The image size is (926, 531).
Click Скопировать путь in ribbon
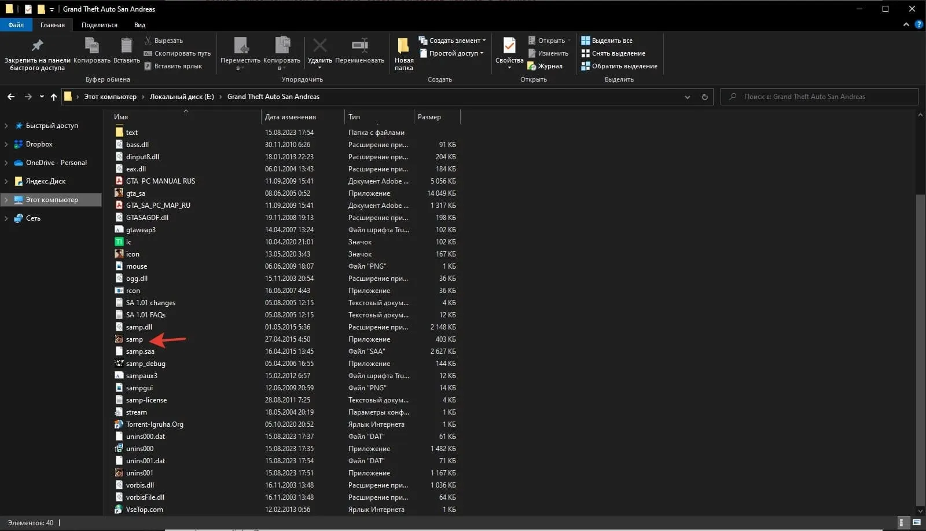pyautogui.click(x=177, y=53)
